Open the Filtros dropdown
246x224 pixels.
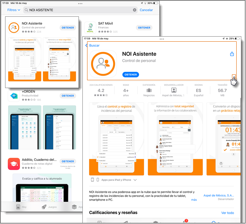(x=14, y=10)
